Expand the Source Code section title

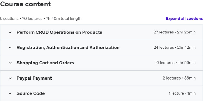click(x=30, y=93)
